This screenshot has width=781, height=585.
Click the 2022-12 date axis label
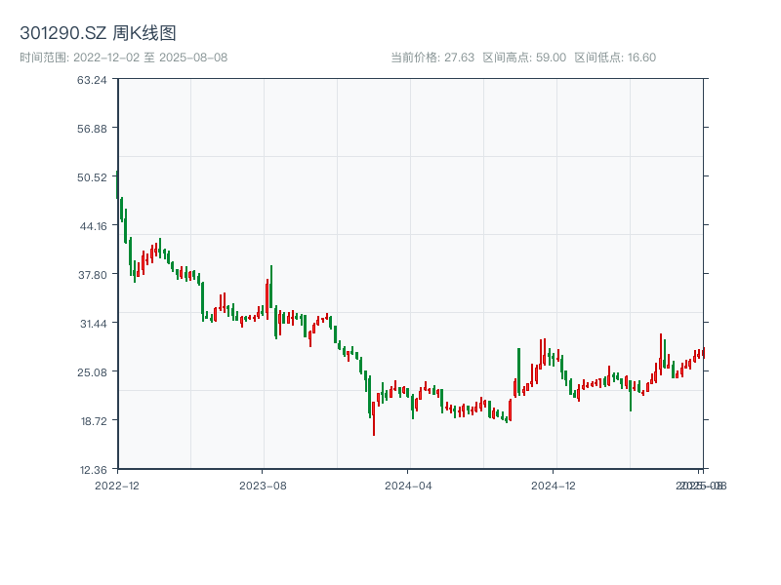coord(117,485)
